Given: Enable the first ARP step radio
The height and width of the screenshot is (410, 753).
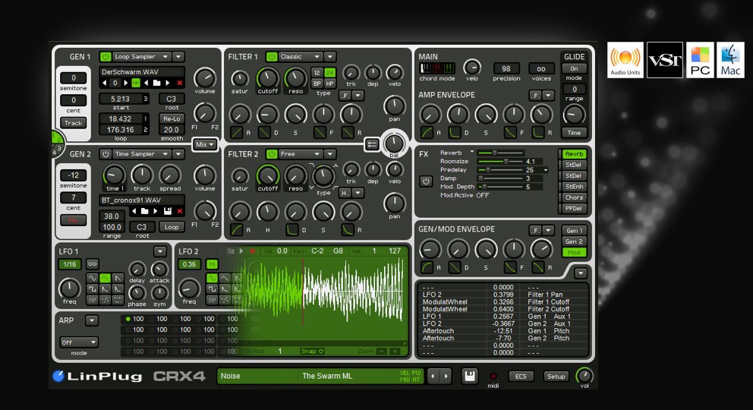Looking at the screenshot, I should [x=128, y=319].
